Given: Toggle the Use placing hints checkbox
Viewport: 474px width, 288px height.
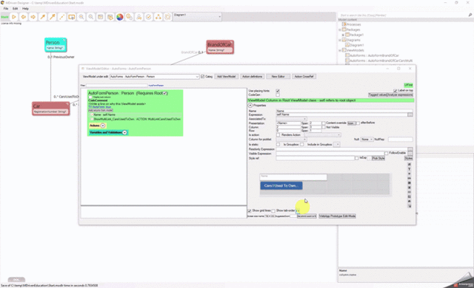Looking at the screenshot, I should [278, 91].
